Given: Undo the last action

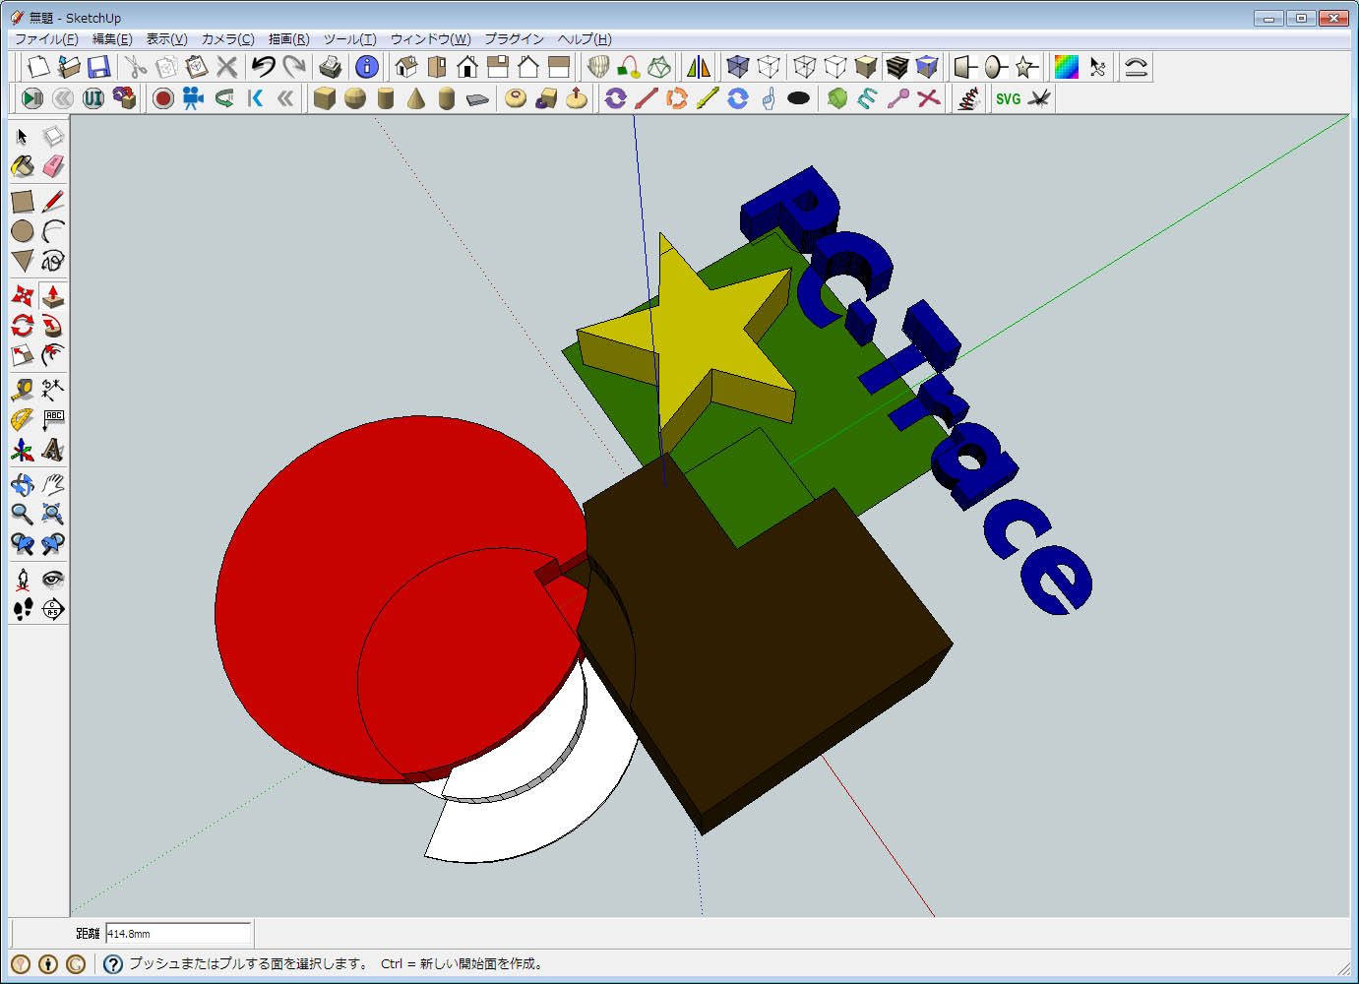Looking at the screenshot, I should click(263, 67).
